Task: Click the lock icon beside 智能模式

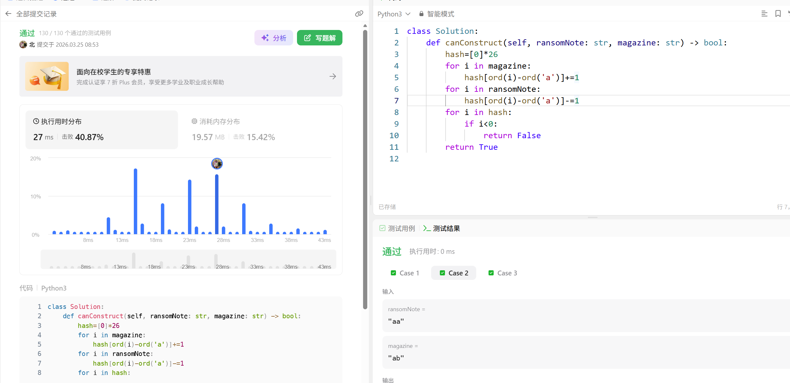Action: 421,14
